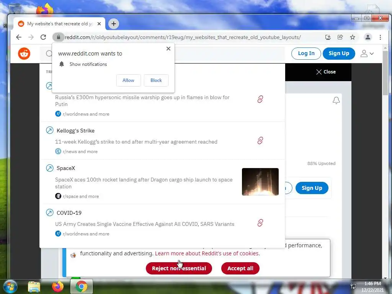Screen dimensions: 392x294
Task: Open the Chrome profile avatar icon
Action: click(x=367, y=37)
